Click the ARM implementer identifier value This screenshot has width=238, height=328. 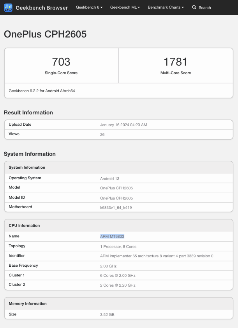pos(157,256)
